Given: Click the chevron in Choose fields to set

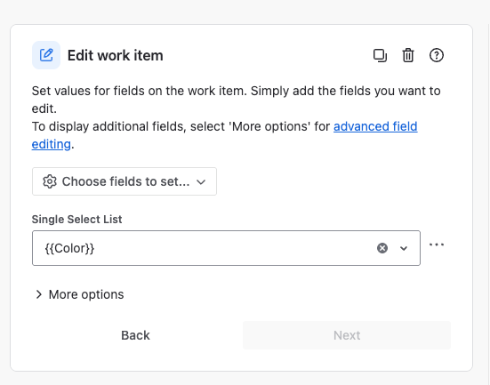Looking at the screenshot, I should (201, 182).
